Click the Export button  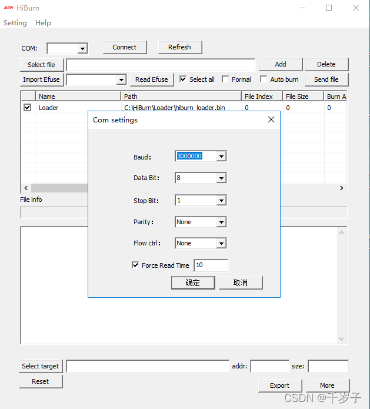pyautogui.click(x=280, y=385)
